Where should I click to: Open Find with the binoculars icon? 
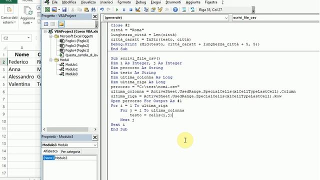(93, 9)
